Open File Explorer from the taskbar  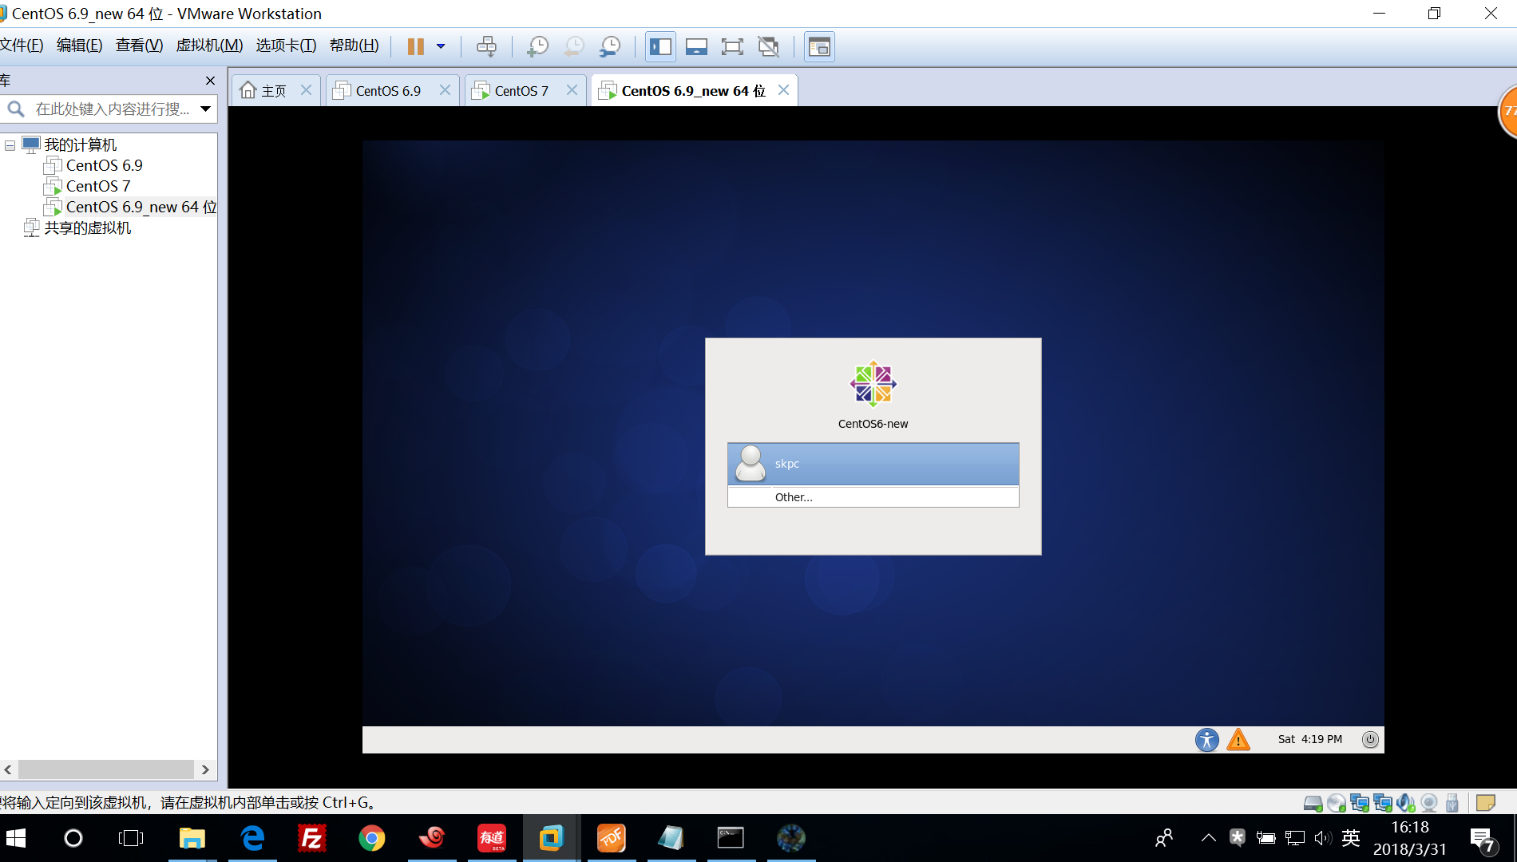(x=192, y=838)
